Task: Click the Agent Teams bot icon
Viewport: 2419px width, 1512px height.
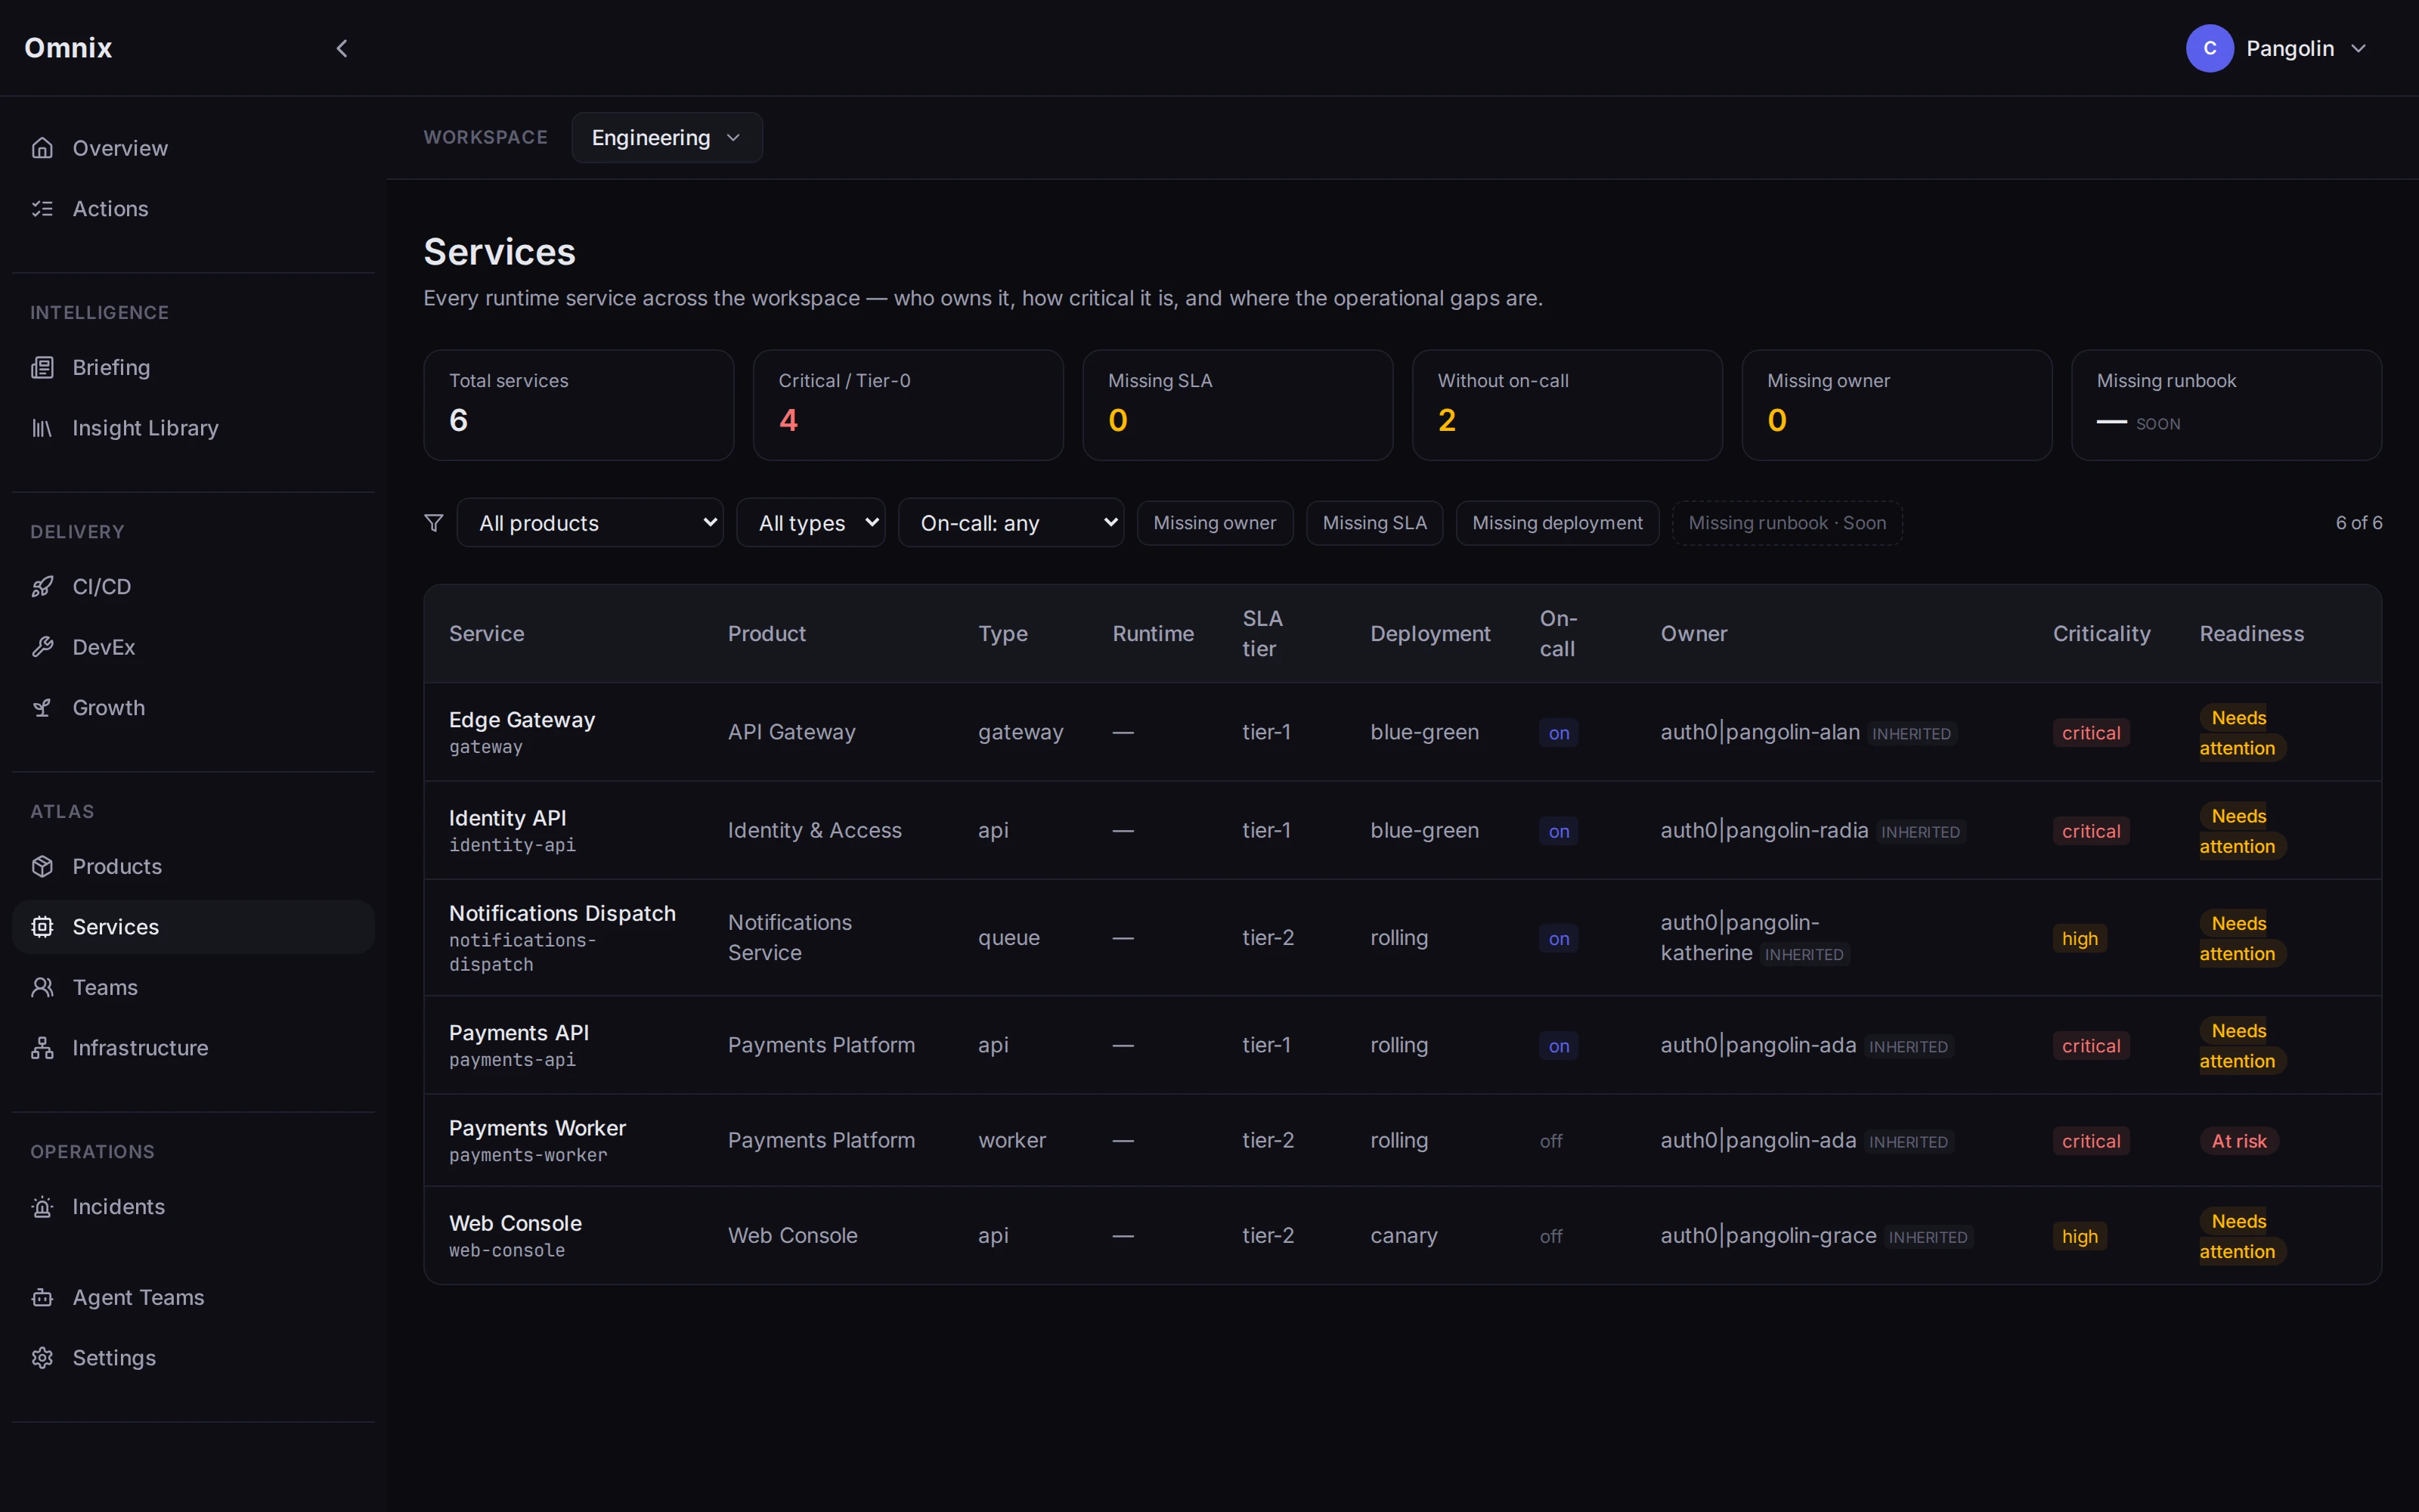Action: pyautogui.click(x=42, y=1297)
